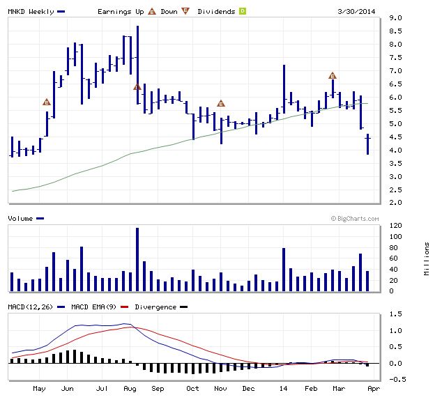Click the Earnings Down icon in the legend
This screenshot has width=442, height=402.
pyautogui.click(x=185, y=11)
